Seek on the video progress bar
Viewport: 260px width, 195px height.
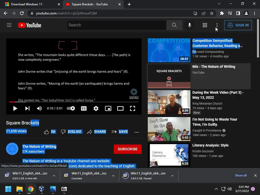tap(74, 102)
